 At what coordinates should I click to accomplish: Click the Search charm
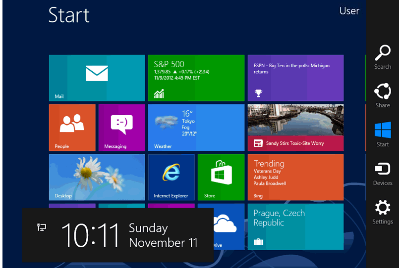(x=383, y=57)
